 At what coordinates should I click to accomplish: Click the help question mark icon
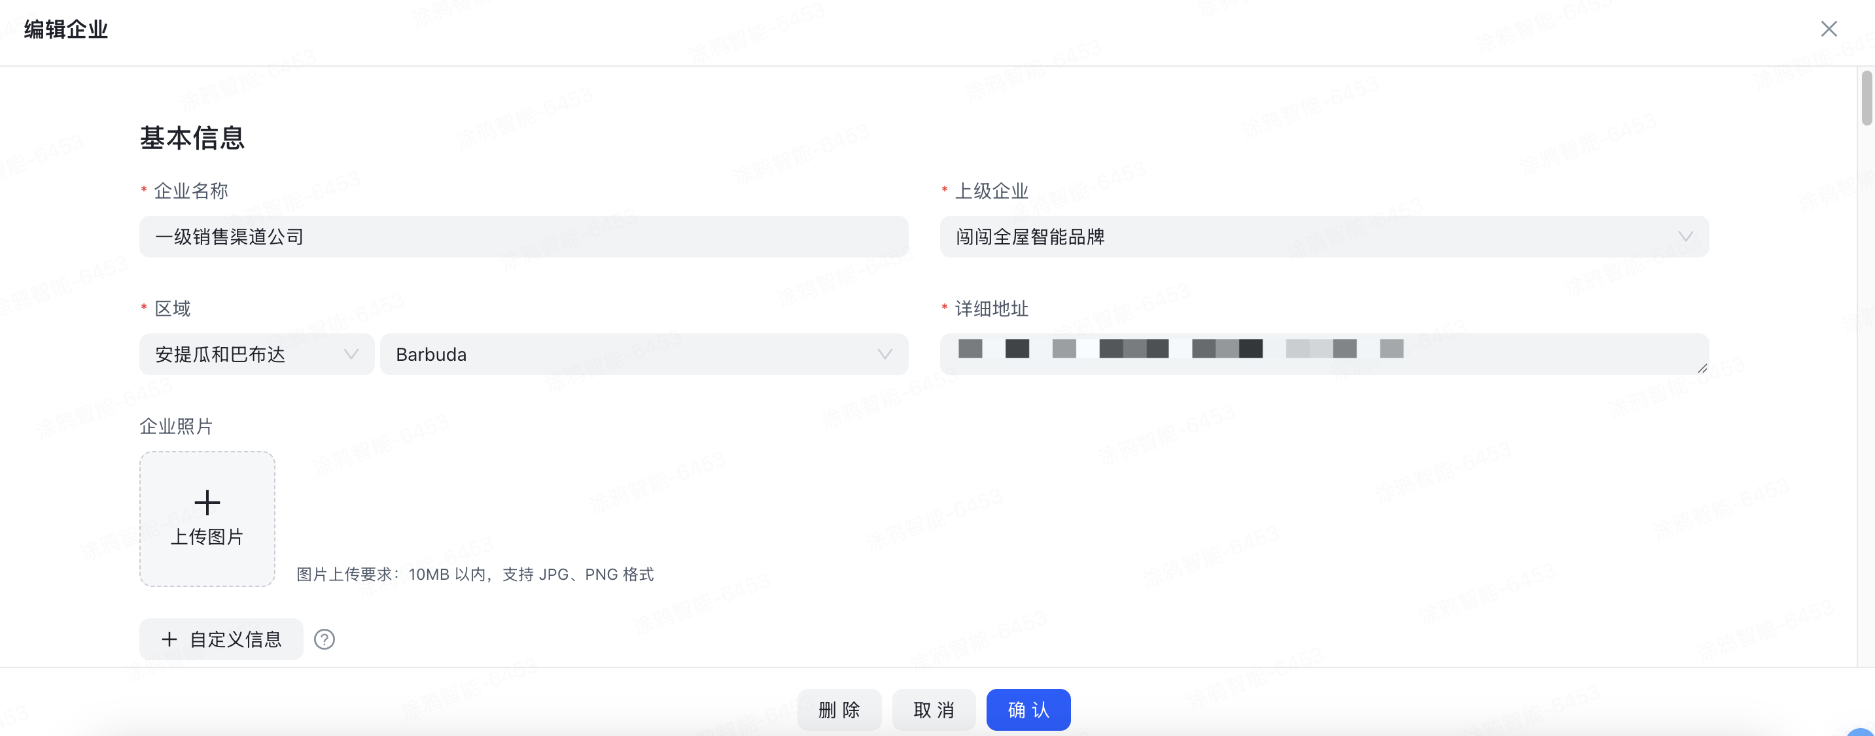click(324, 639)
